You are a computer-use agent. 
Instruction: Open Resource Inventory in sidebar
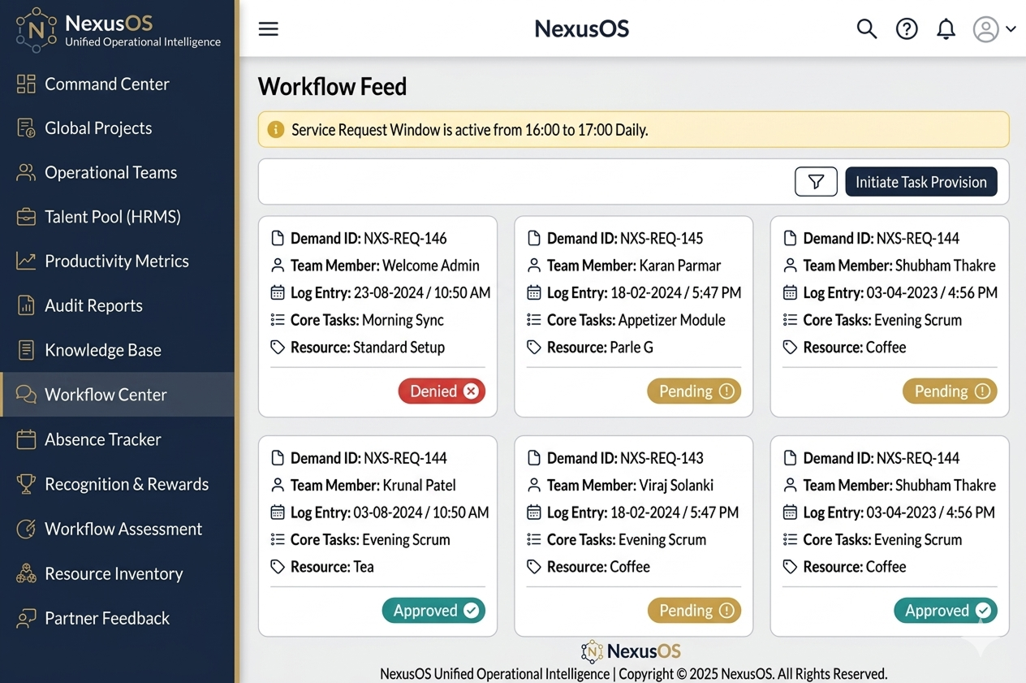114,573
